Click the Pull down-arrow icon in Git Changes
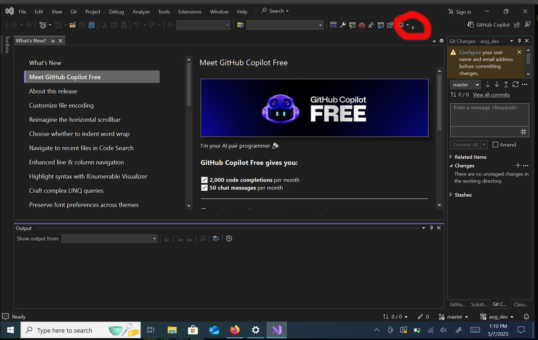This screenshot has height=340, width=538. point(497,84)
